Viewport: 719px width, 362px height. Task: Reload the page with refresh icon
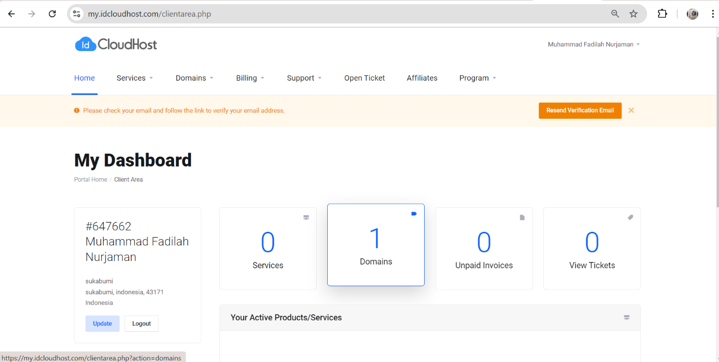coord(52,14)
